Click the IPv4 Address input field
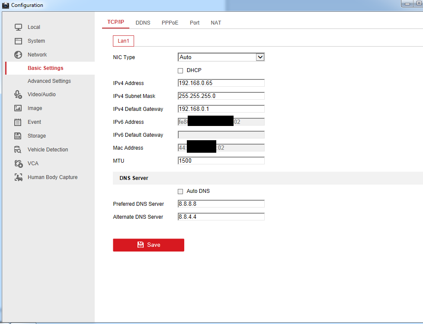The height and width of the screenshot is (324, 423). [221, 83]
